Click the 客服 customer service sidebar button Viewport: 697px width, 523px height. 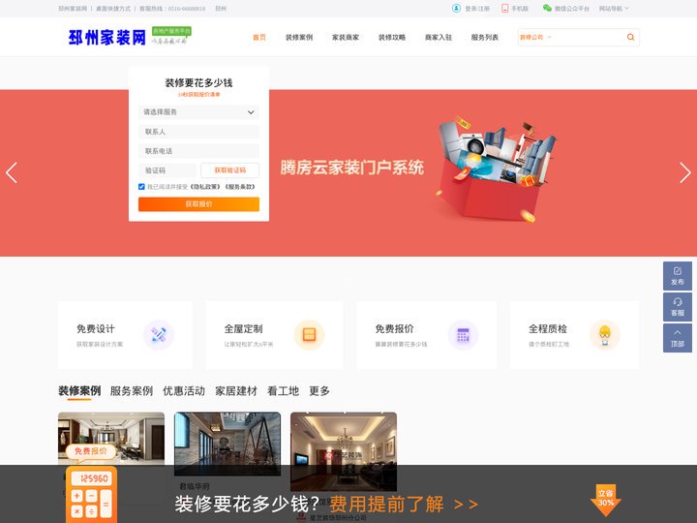click(678, 307)
